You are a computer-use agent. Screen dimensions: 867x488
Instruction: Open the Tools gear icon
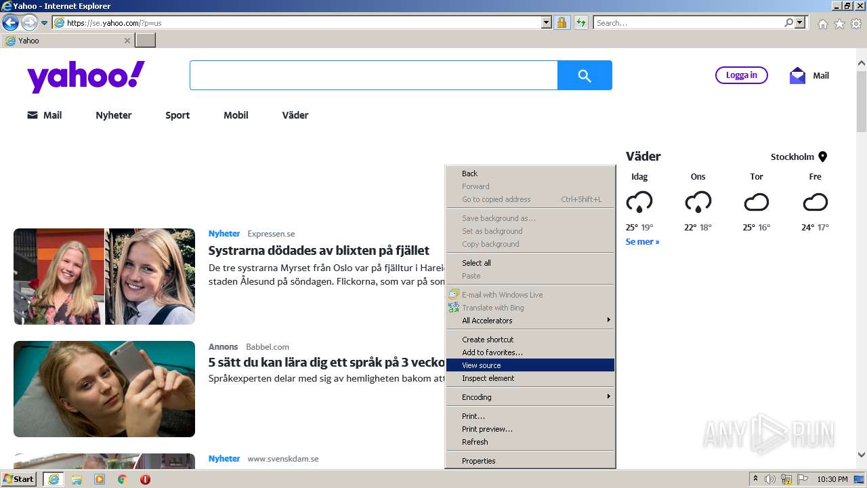tap(856, 24)
